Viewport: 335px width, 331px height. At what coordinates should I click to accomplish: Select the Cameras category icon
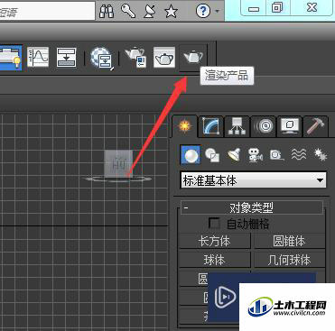click(x=256, y=155)
